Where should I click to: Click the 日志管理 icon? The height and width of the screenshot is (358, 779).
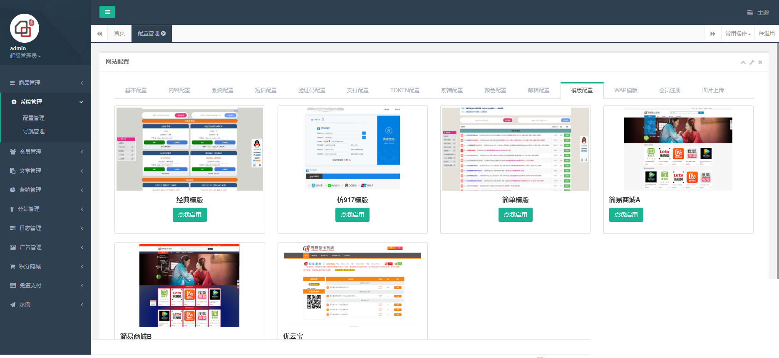point(13,228)
